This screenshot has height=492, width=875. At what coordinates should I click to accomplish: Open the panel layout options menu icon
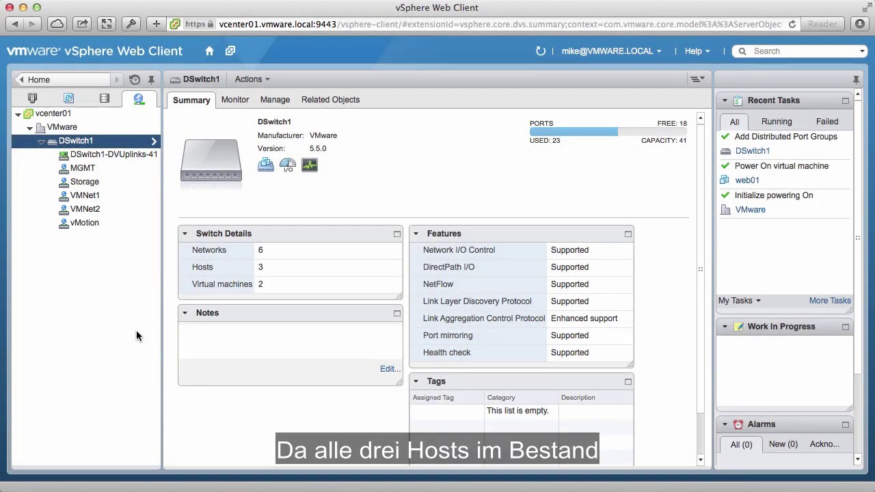click(697, 79)
